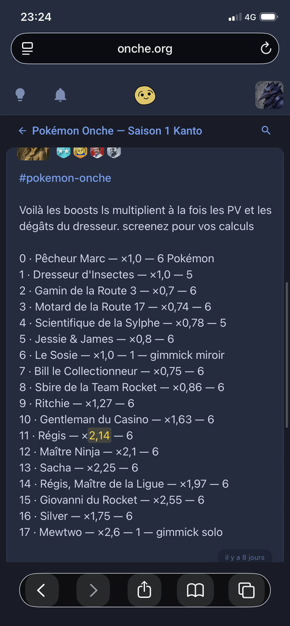Tap the onche.org address field
Screen dimensions: 290x626
[x=145, y=49]
